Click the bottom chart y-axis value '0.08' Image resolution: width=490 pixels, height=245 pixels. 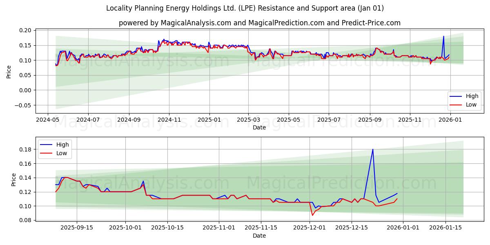tap(25, 220)
